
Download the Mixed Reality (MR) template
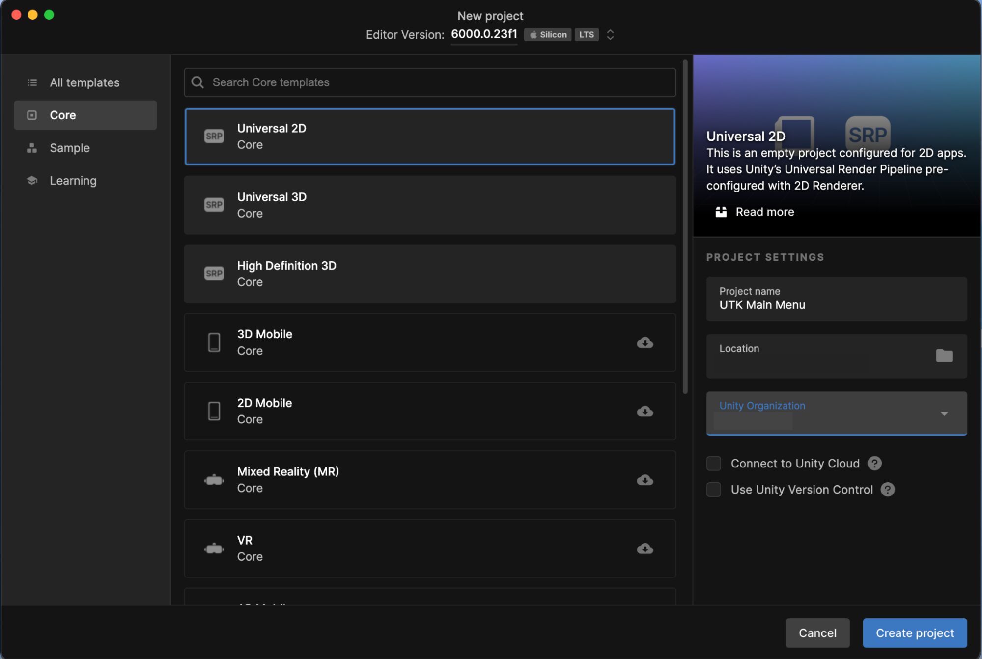(645, 480)
